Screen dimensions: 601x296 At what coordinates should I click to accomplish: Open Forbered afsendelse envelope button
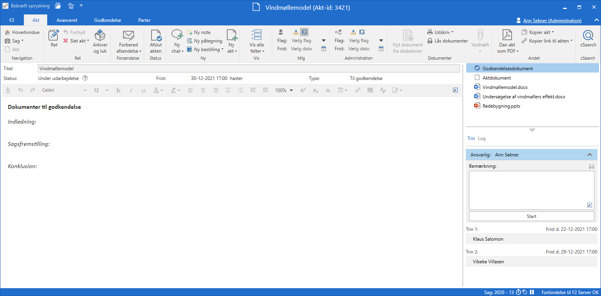coord(128,35)
